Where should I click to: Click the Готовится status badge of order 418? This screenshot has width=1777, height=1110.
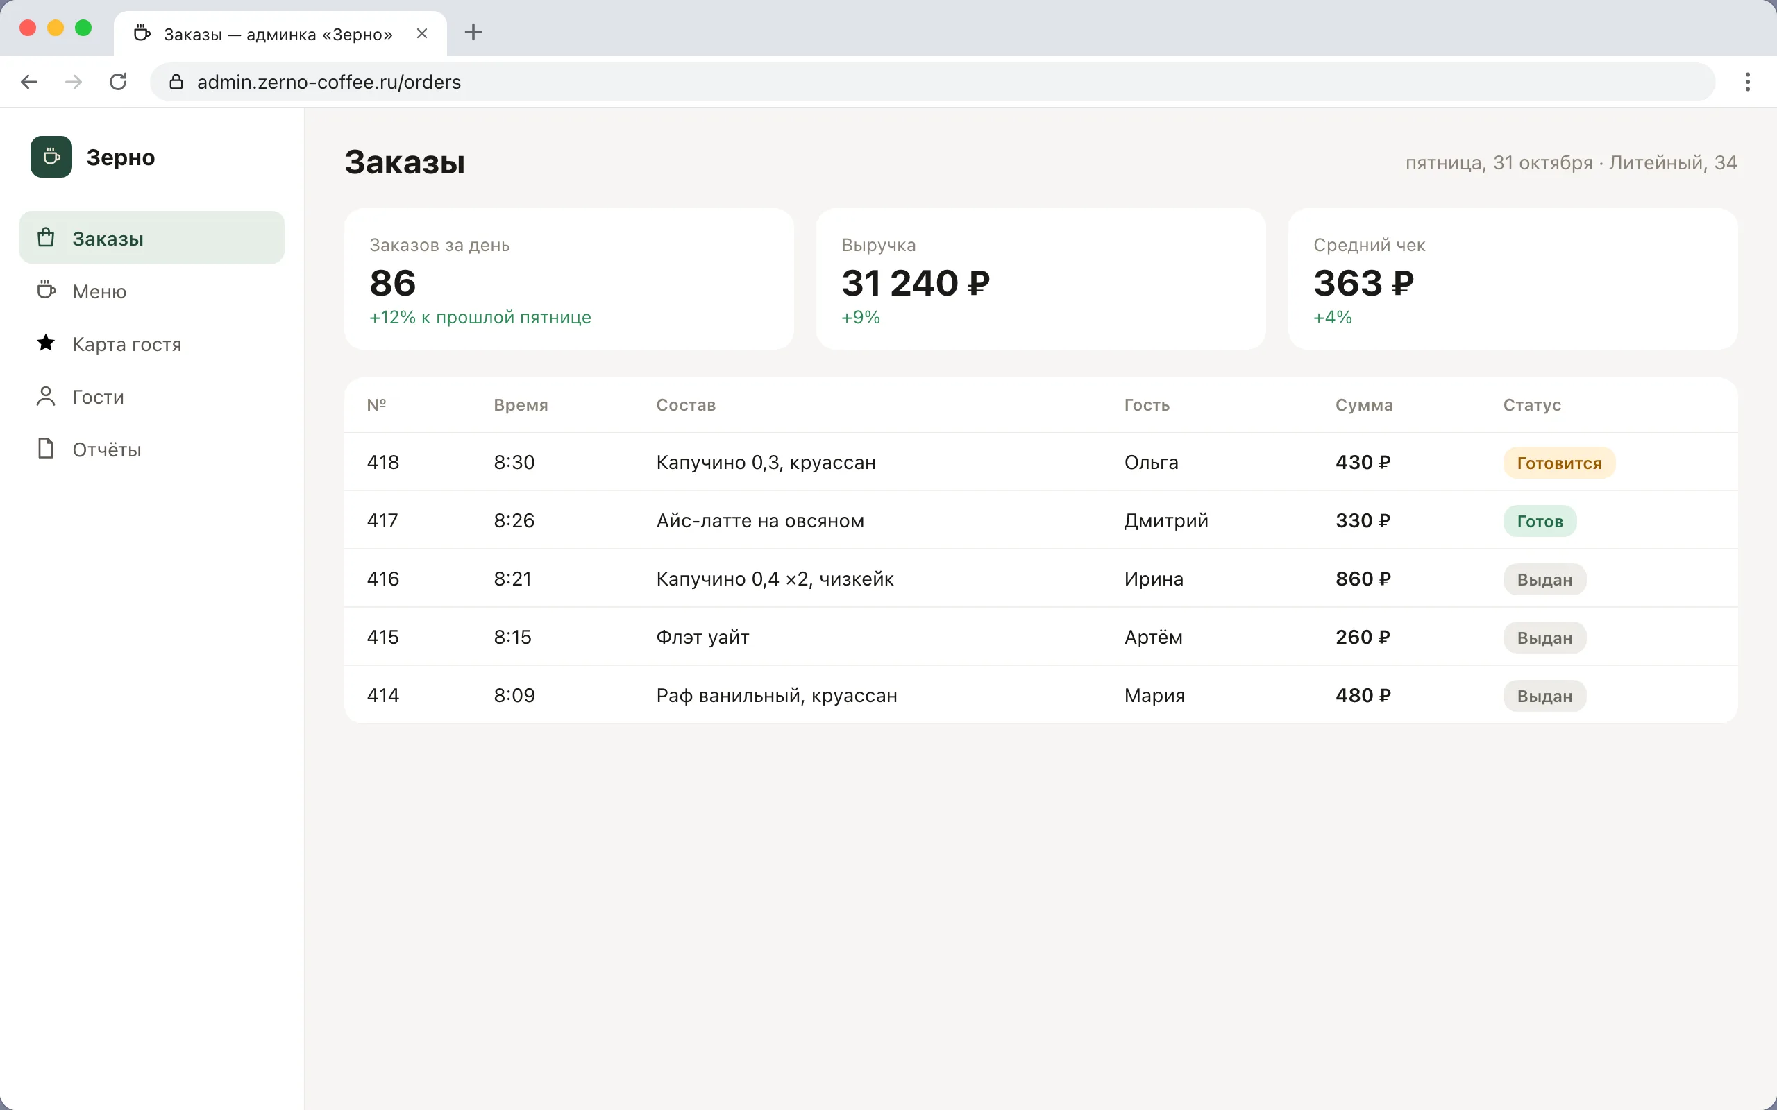click(x=1559, y=463)
